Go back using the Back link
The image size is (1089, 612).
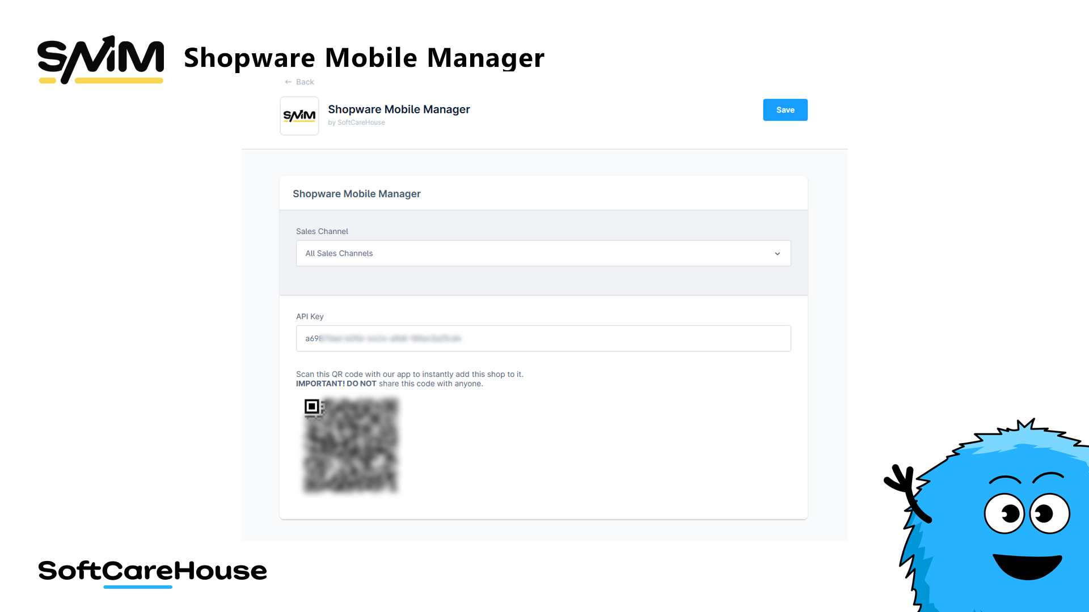299,82
